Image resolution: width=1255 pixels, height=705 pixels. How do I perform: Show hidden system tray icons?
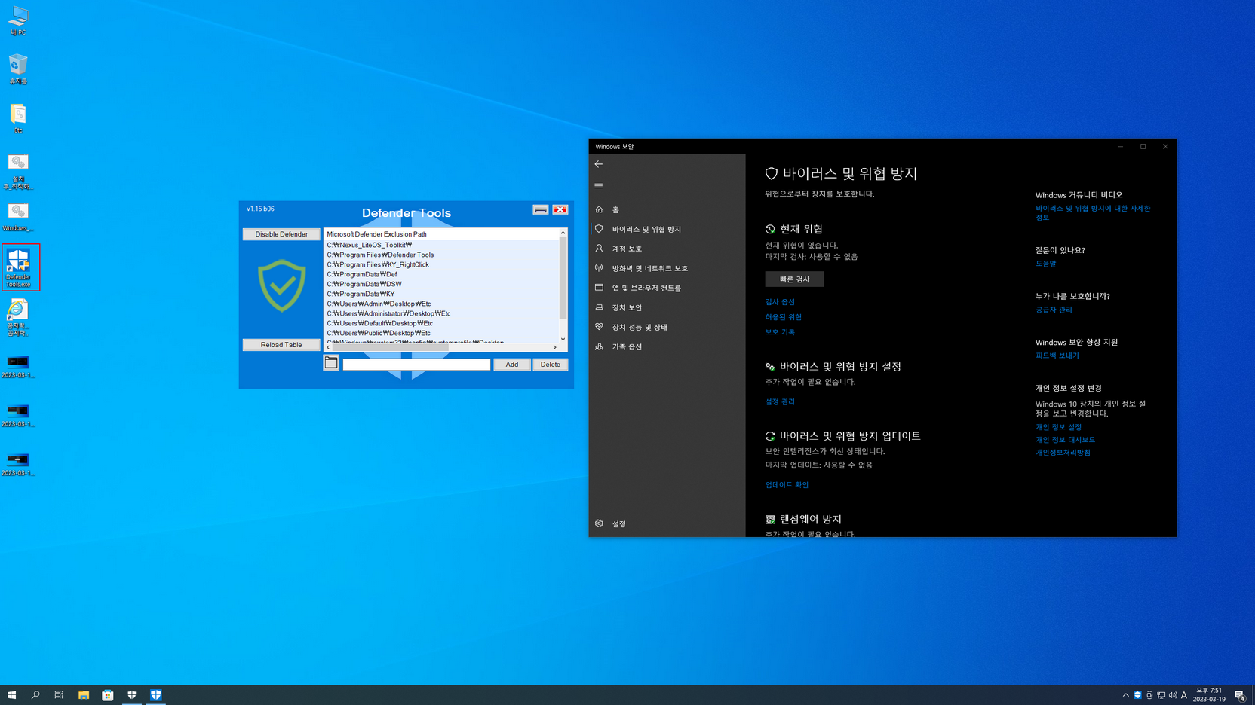(x=1125, y=695)
